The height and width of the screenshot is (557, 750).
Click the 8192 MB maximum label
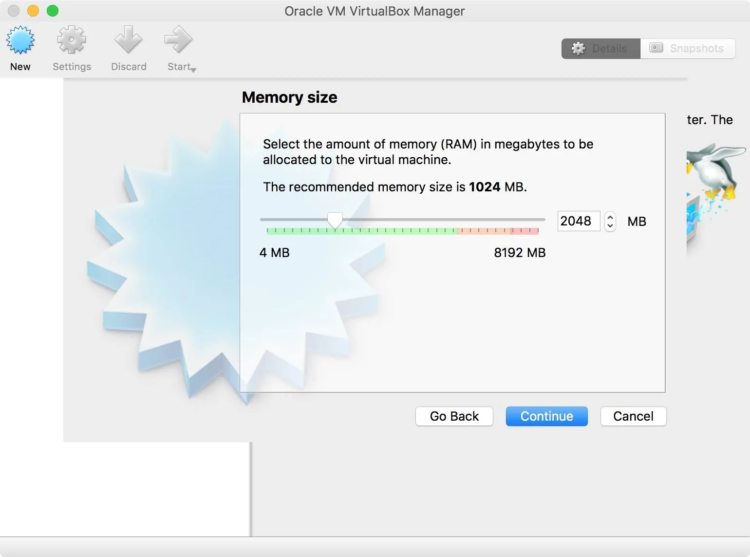[520, 253]
